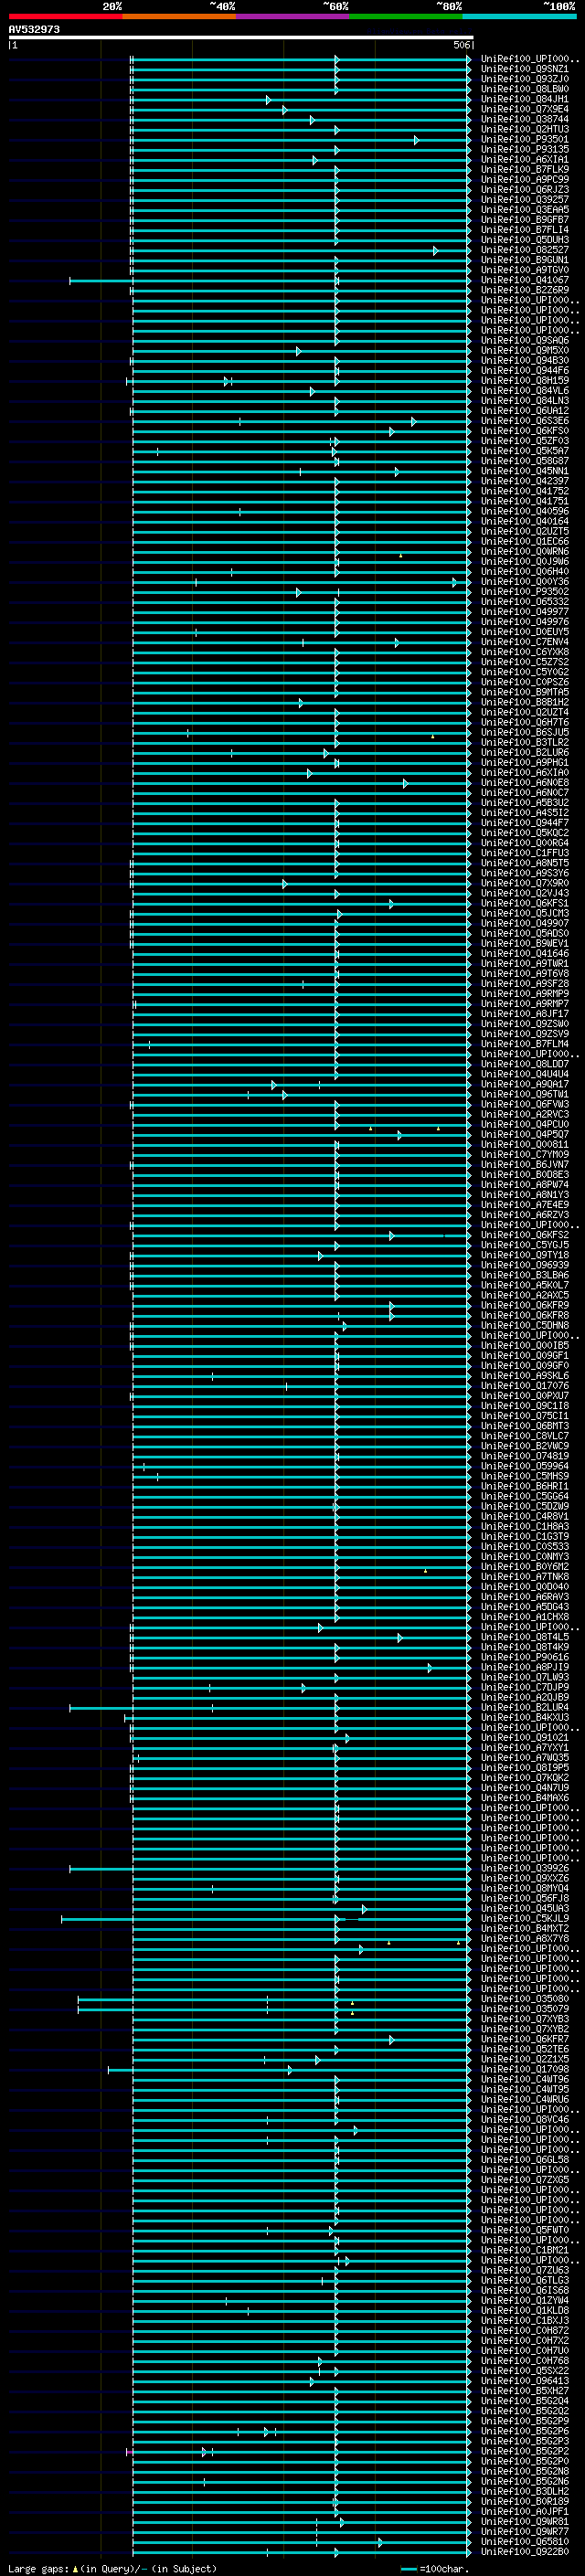This screenshot has height=2576, width=585.
Task: Open hit UniRef100_C7ENV4
Action: pyautogui.click(x=525, y=642)
